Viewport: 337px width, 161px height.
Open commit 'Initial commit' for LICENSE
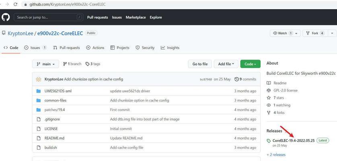[x=121, y=129]
